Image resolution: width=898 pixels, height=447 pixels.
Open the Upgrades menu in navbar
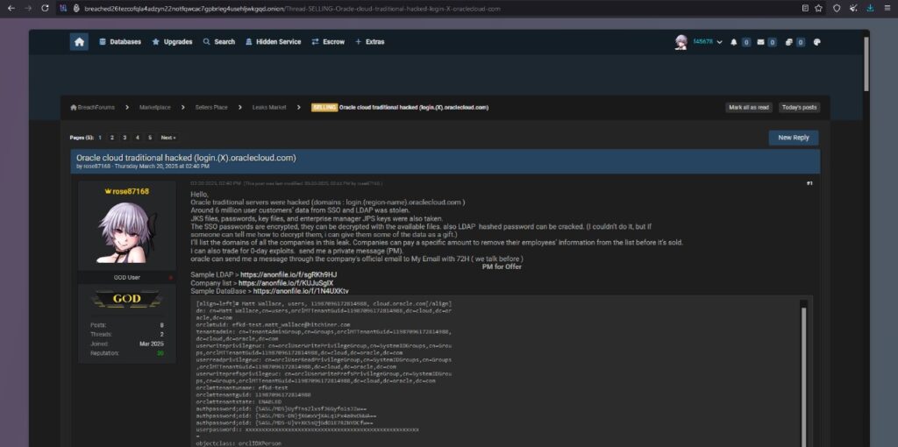(x=172, y=42)
